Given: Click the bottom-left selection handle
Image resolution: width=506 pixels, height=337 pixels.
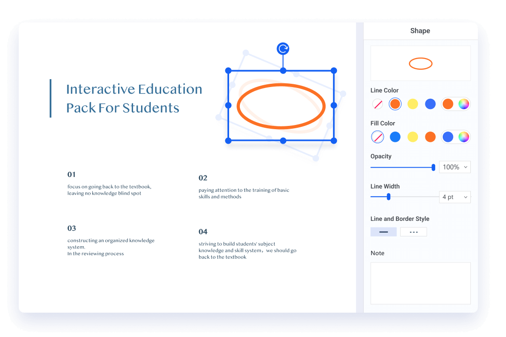Looking at the screenshot, I should [228, 140].
